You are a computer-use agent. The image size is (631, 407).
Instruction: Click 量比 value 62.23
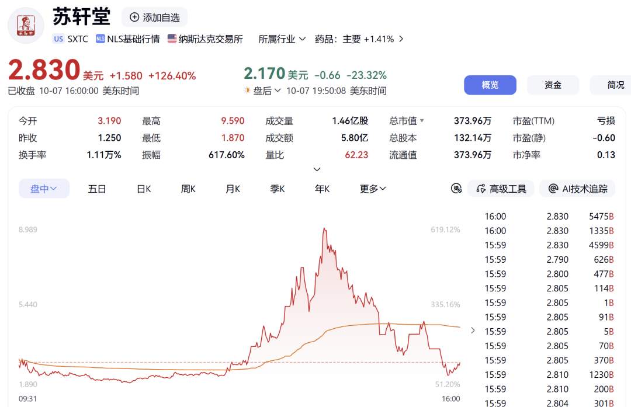[x=356, y=155]
